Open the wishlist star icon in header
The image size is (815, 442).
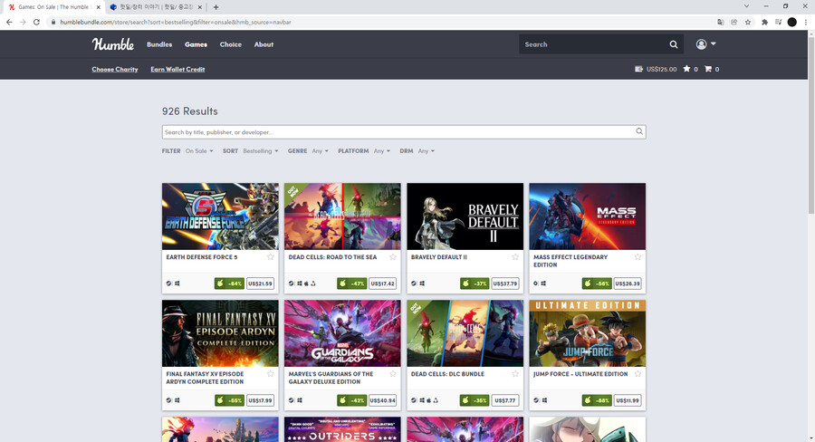(686, 69)
